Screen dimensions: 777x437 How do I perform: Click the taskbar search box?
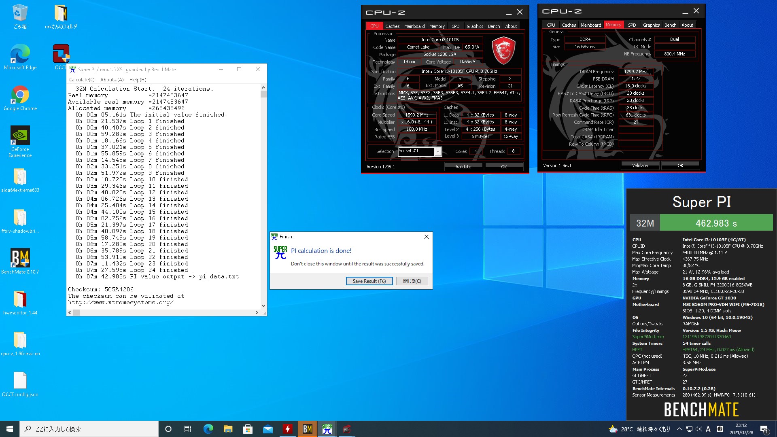coord(89,429)
